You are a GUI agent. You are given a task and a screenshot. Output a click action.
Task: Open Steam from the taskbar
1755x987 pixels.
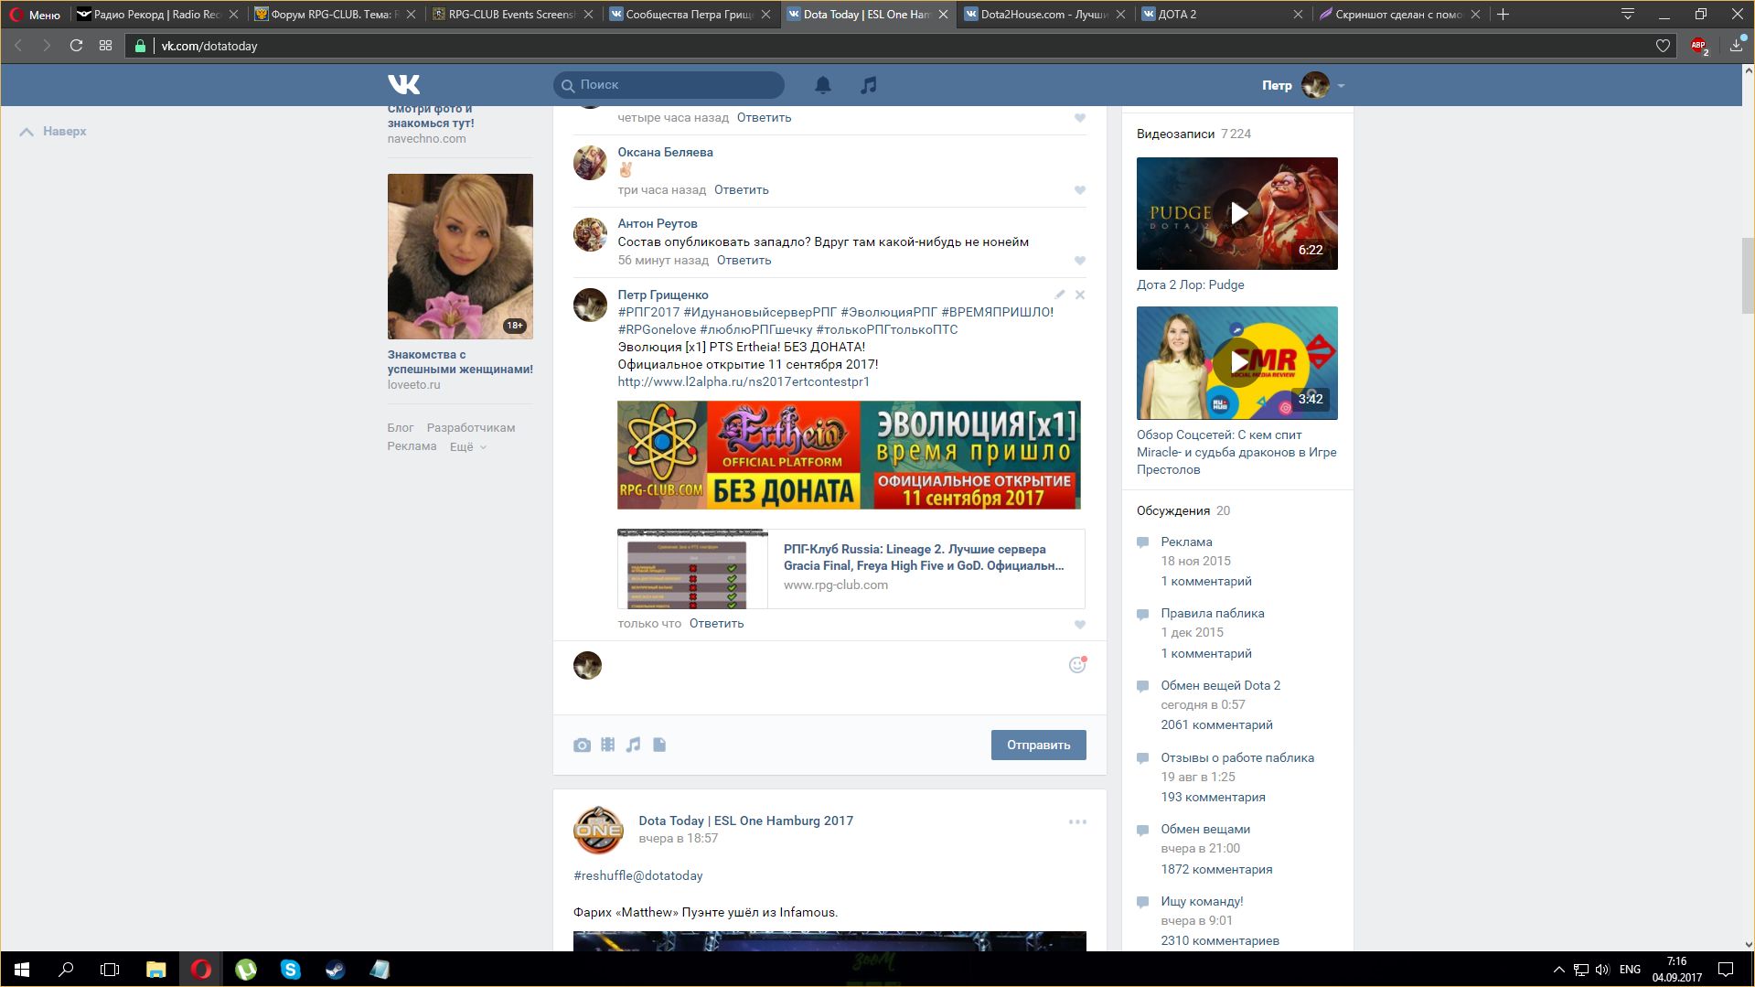point(335,970)
